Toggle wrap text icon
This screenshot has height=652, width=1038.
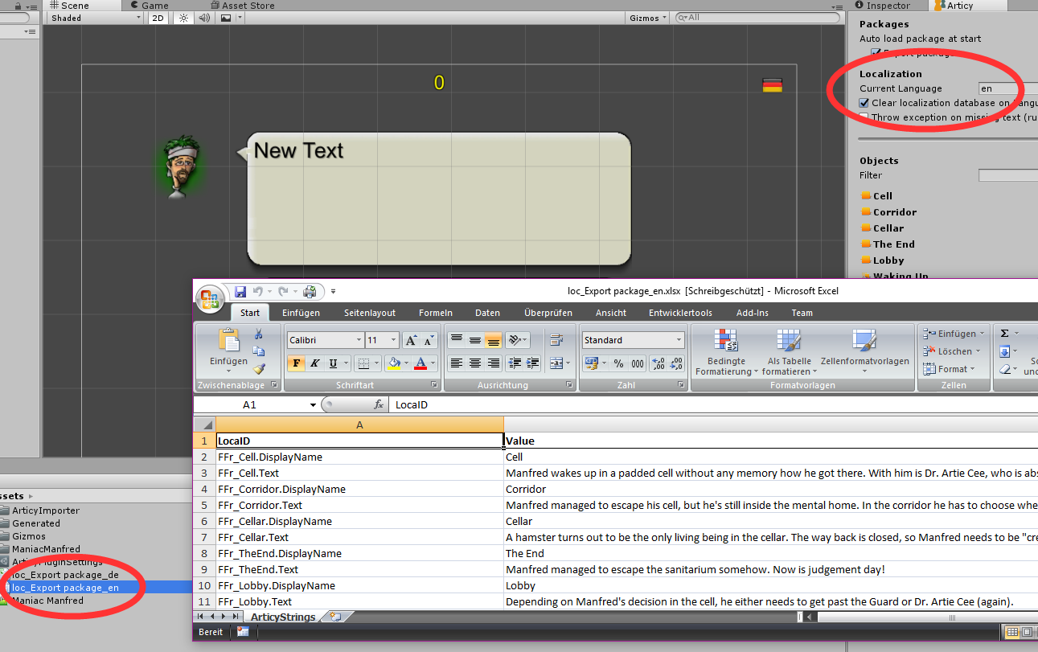pos(556,340)
